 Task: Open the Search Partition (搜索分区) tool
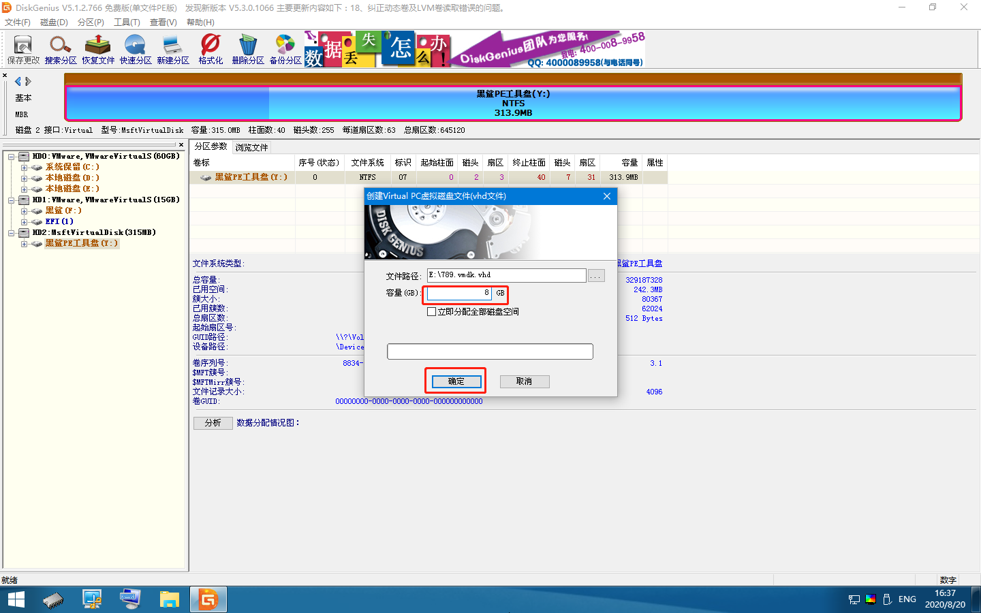(61, 50)
